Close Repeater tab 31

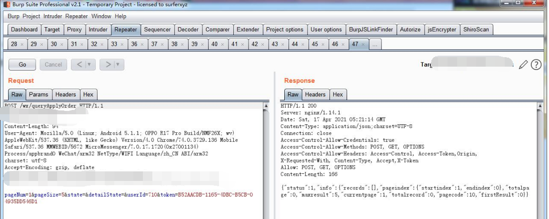click(82, 44)
